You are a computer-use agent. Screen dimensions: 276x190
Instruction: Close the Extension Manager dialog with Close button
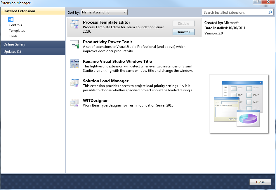point(260,182)
